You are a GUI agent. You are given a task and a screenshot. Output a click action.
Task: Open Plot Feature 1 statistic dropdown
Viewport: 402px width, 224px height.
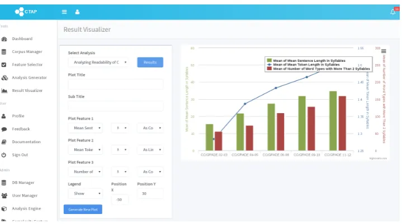coord(120,128)
